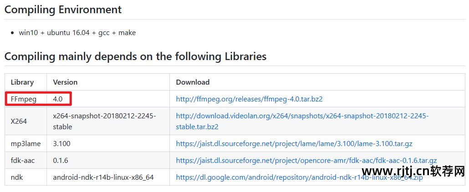Click the x264-snapshot-20180212-2245-stable version text
This screenshot has height=192, width=469.
[104, 121]
